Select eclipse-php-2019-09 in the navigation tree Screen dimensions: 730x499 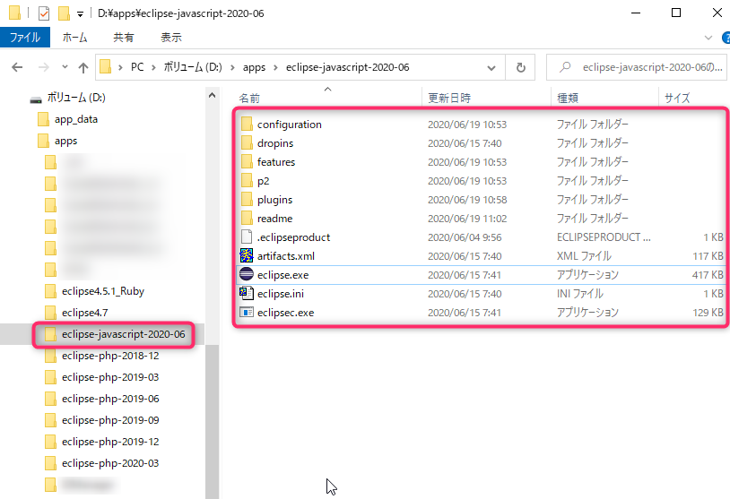point(110,420)
